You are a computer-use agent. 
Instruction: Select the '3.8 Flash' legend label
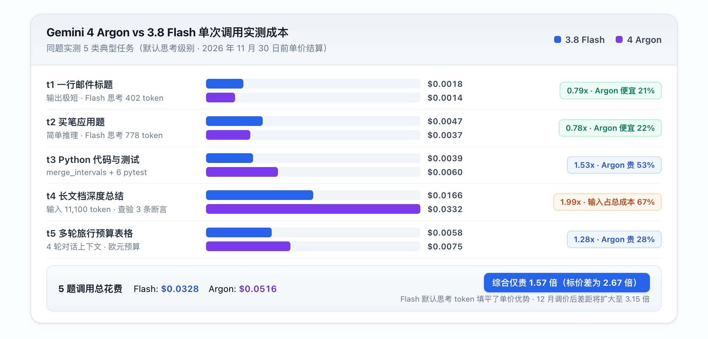(x=585, y=40)
